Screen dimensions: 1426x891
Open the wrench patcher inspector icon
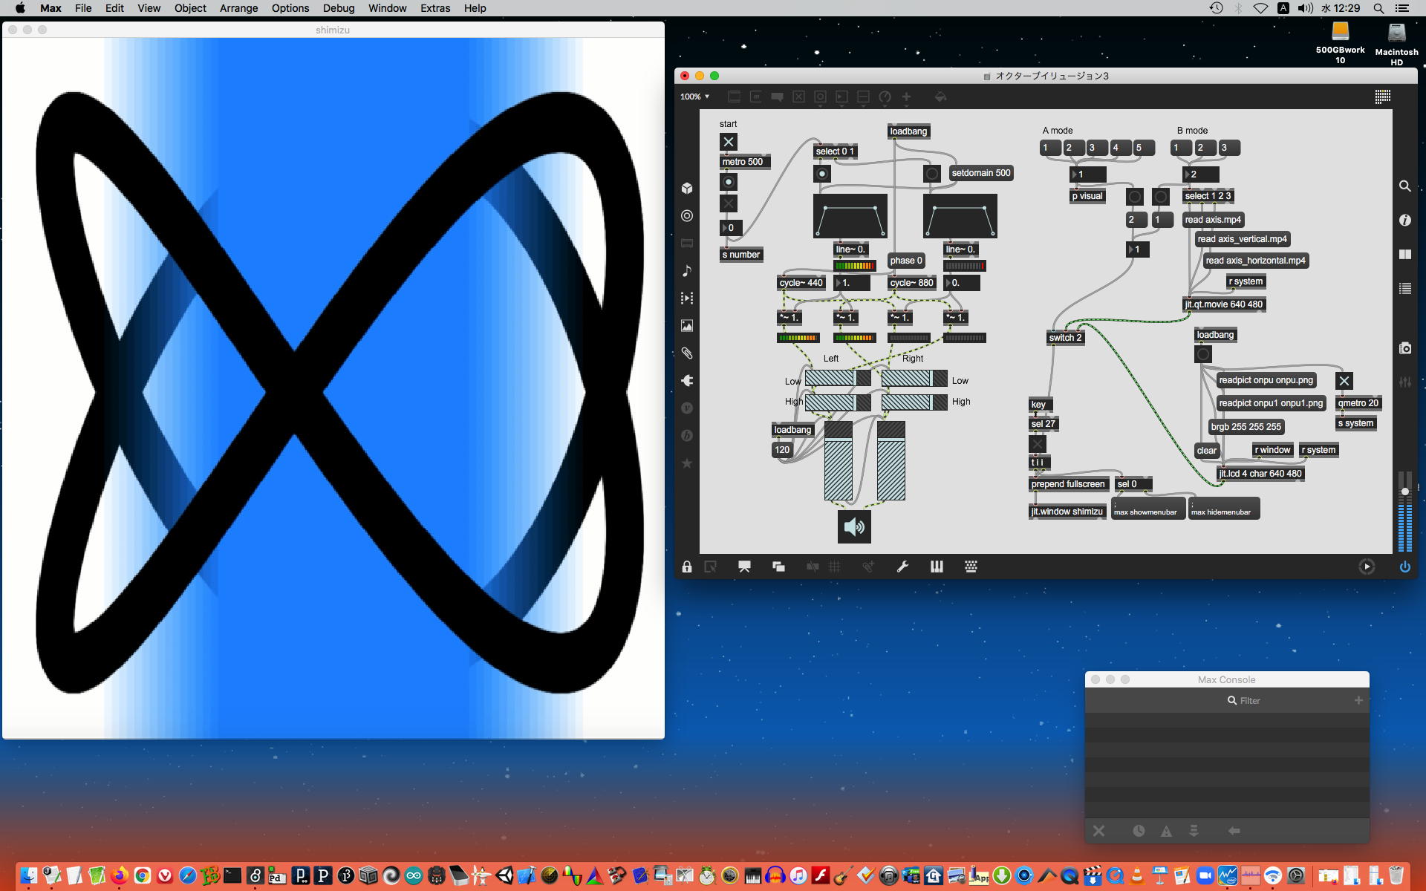(902, 567)
